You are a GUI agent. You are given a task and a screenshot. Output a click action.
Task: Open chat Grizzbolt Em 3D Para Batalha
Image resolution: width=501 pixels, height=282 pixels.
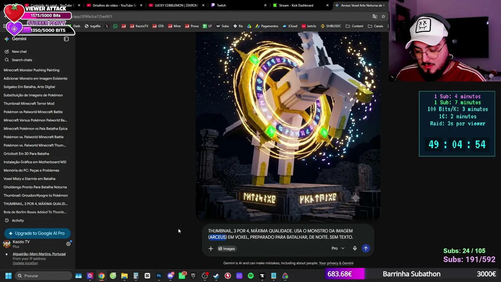[26, 154]
